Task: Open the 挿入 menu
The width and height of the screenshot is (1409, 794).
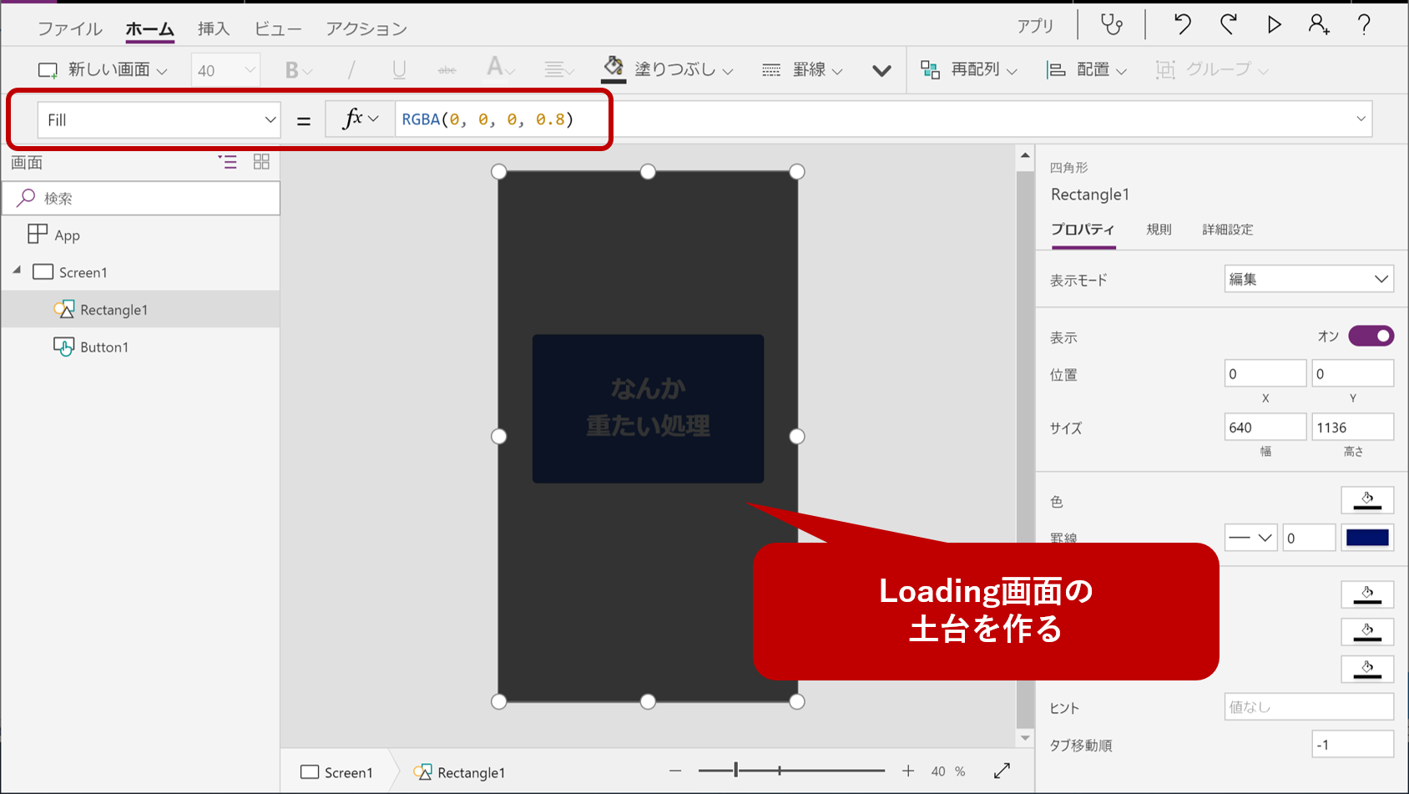Action: click(x=214, y=28)
